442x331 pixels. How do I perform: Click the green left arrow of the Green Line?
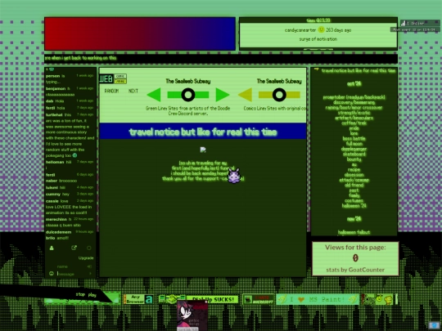[x=154, y=95]
